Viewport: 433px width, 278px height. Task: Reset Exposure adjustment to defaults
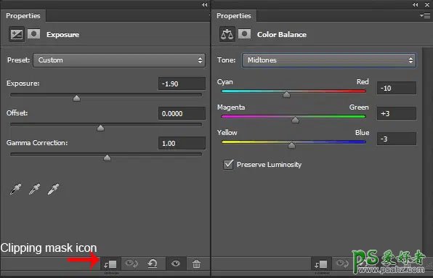click(152, 264)
